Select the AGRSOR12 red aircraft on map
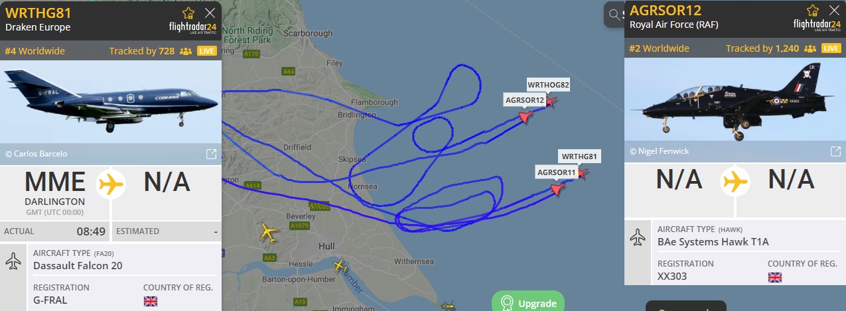 click(x=526, y=117)
